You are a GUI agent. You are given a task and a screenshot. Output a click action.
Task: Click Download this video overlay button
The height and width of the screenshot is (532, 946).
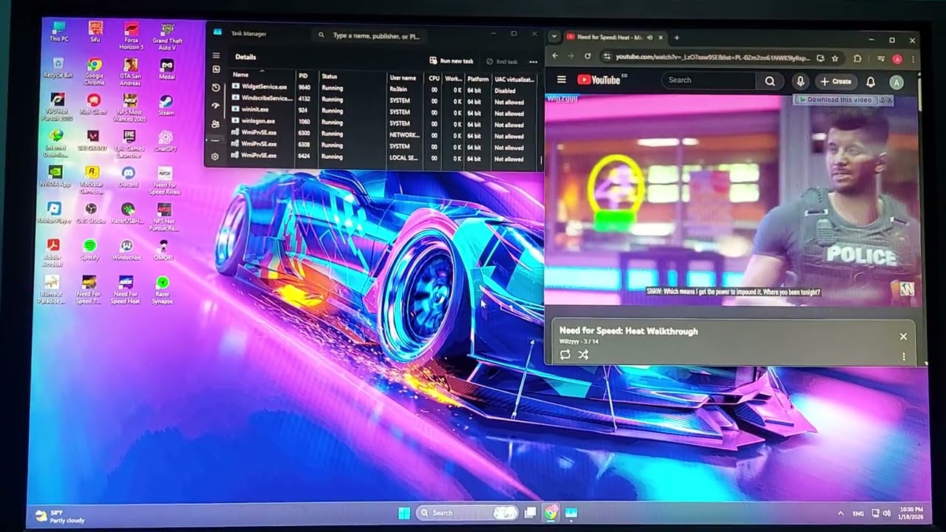click(838, 100)
